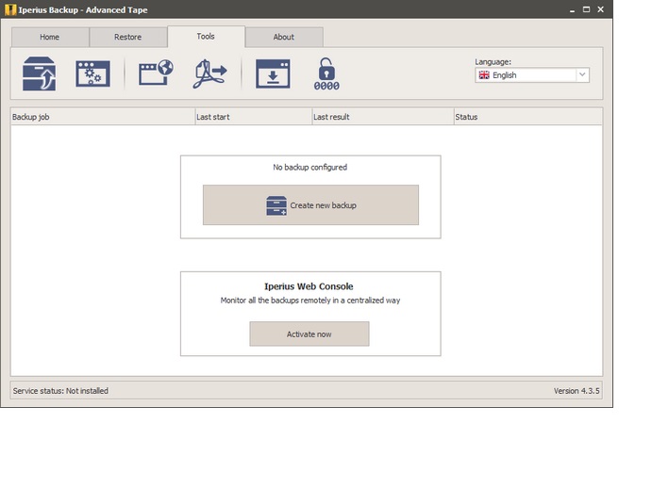This screenshot has width=652, height=488.
Task: Click 'Monitor all the backups remotely' text
Action: click(x=310, y=301)
